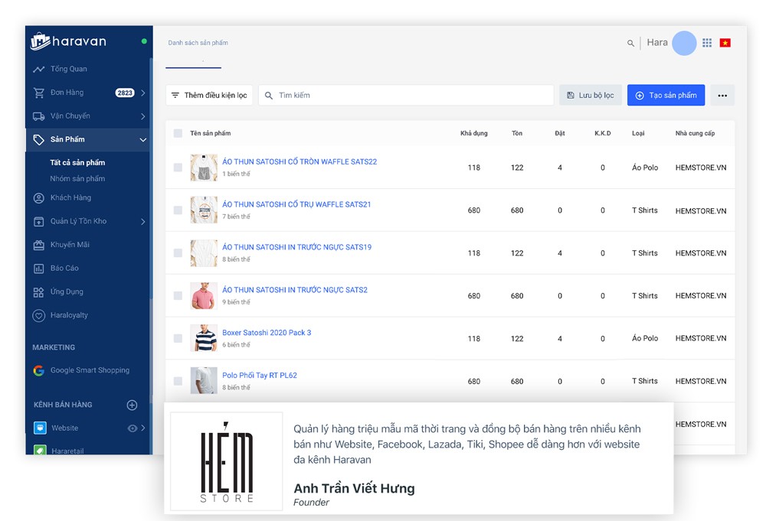Image resolution: width=766 pixels, height=521 pixels.
Task: Click the Hara user avatar
Action: [x=684, y=43]
